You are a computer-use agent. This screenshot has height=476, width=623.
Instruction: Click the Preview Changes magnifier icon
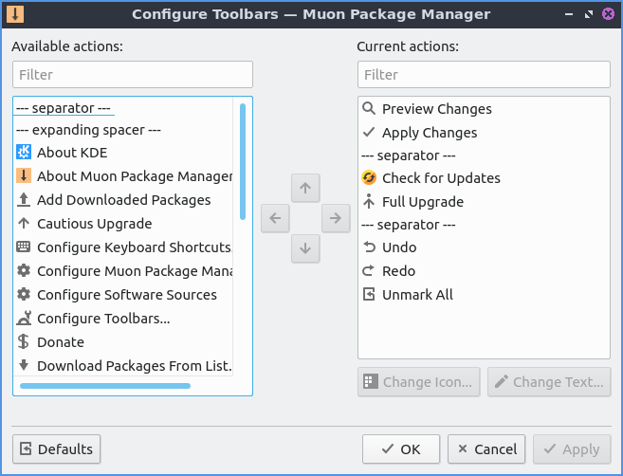[369, 109]
